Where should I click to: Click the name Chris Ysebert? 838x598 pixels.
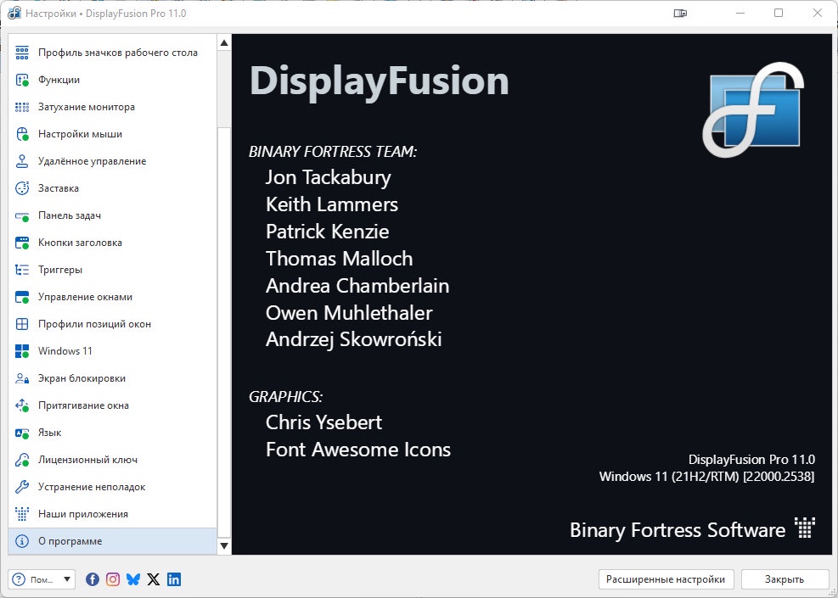pyautogui.click(x=323, y=422)
